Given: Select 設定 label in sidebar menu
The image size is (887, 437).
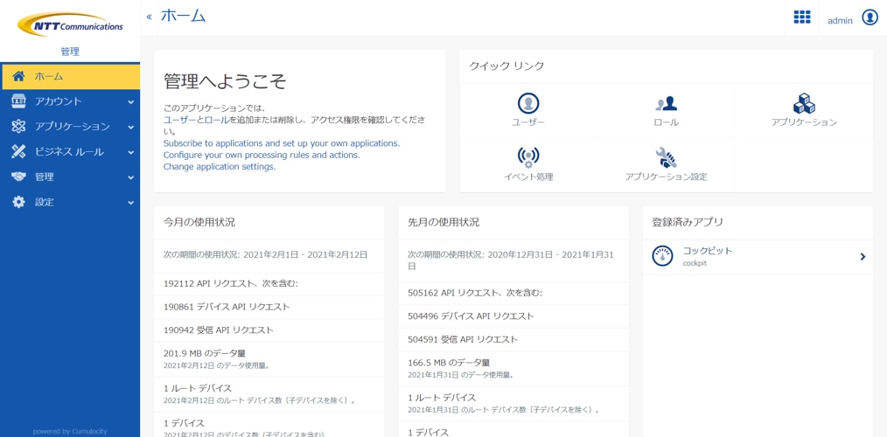Looking at the screenshot, I should coord(44,202).
